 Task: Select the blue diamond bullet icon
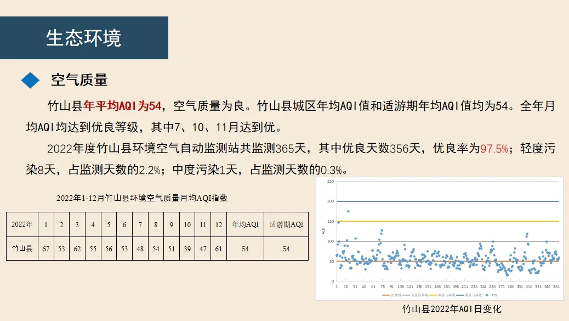point(31,80)
